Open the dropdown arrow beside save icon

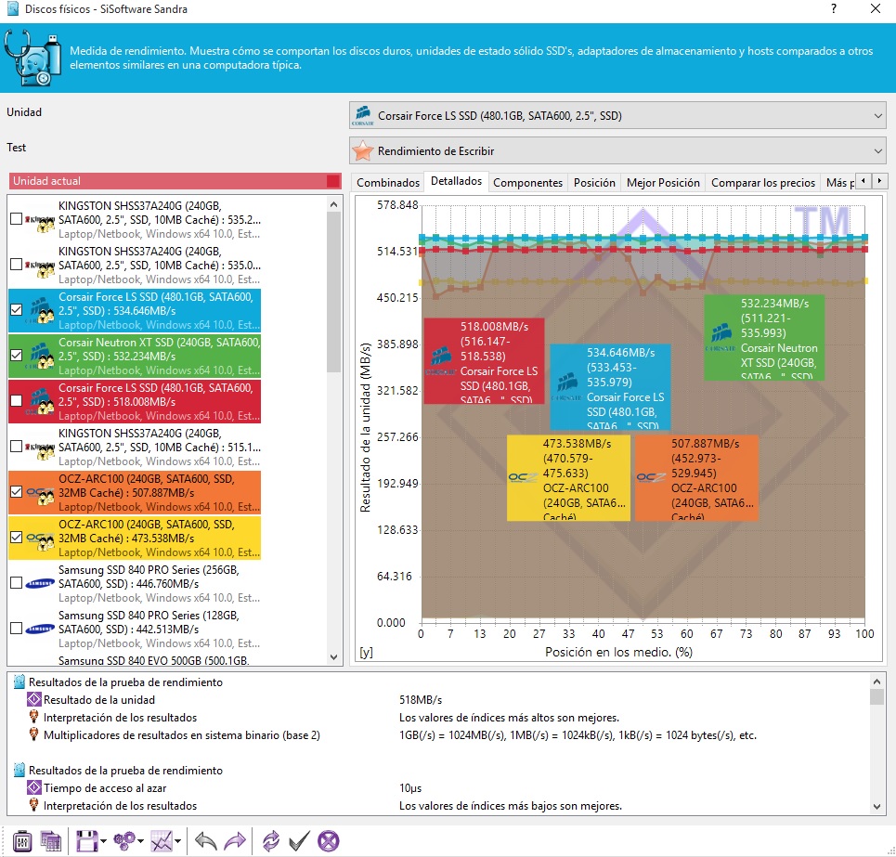tap(103, 842)
